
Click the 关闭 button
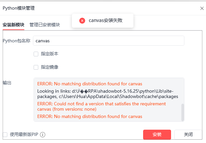click(x=188, y=134)
